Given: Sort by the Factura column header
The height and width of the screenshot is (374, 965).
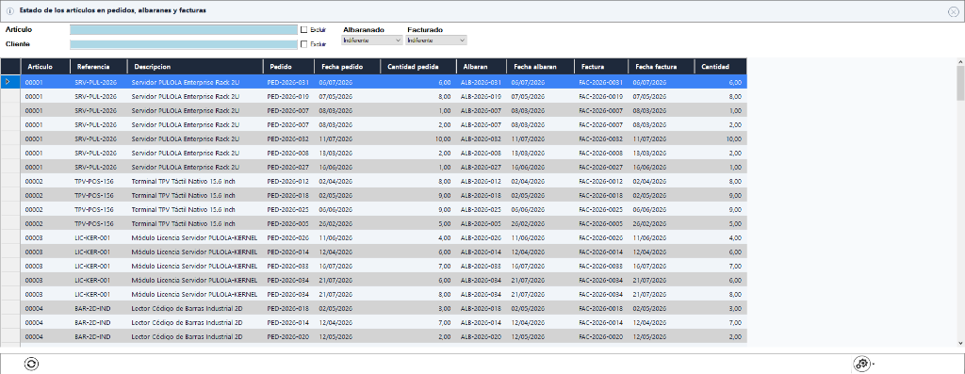Looking at the screenshot, I should point(601,67).
